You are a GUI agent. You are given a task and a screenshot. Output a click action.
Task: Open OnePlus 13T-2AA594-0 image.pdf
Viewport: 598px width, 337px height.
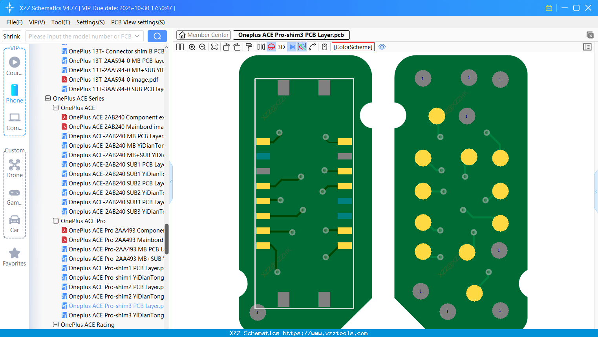pyautogui.click(x=113, y=79)
